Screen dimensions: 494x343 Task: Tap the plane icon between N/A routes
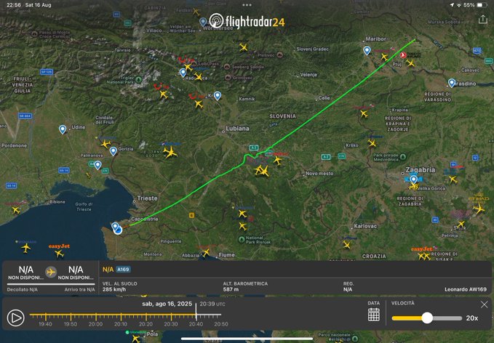51,272
